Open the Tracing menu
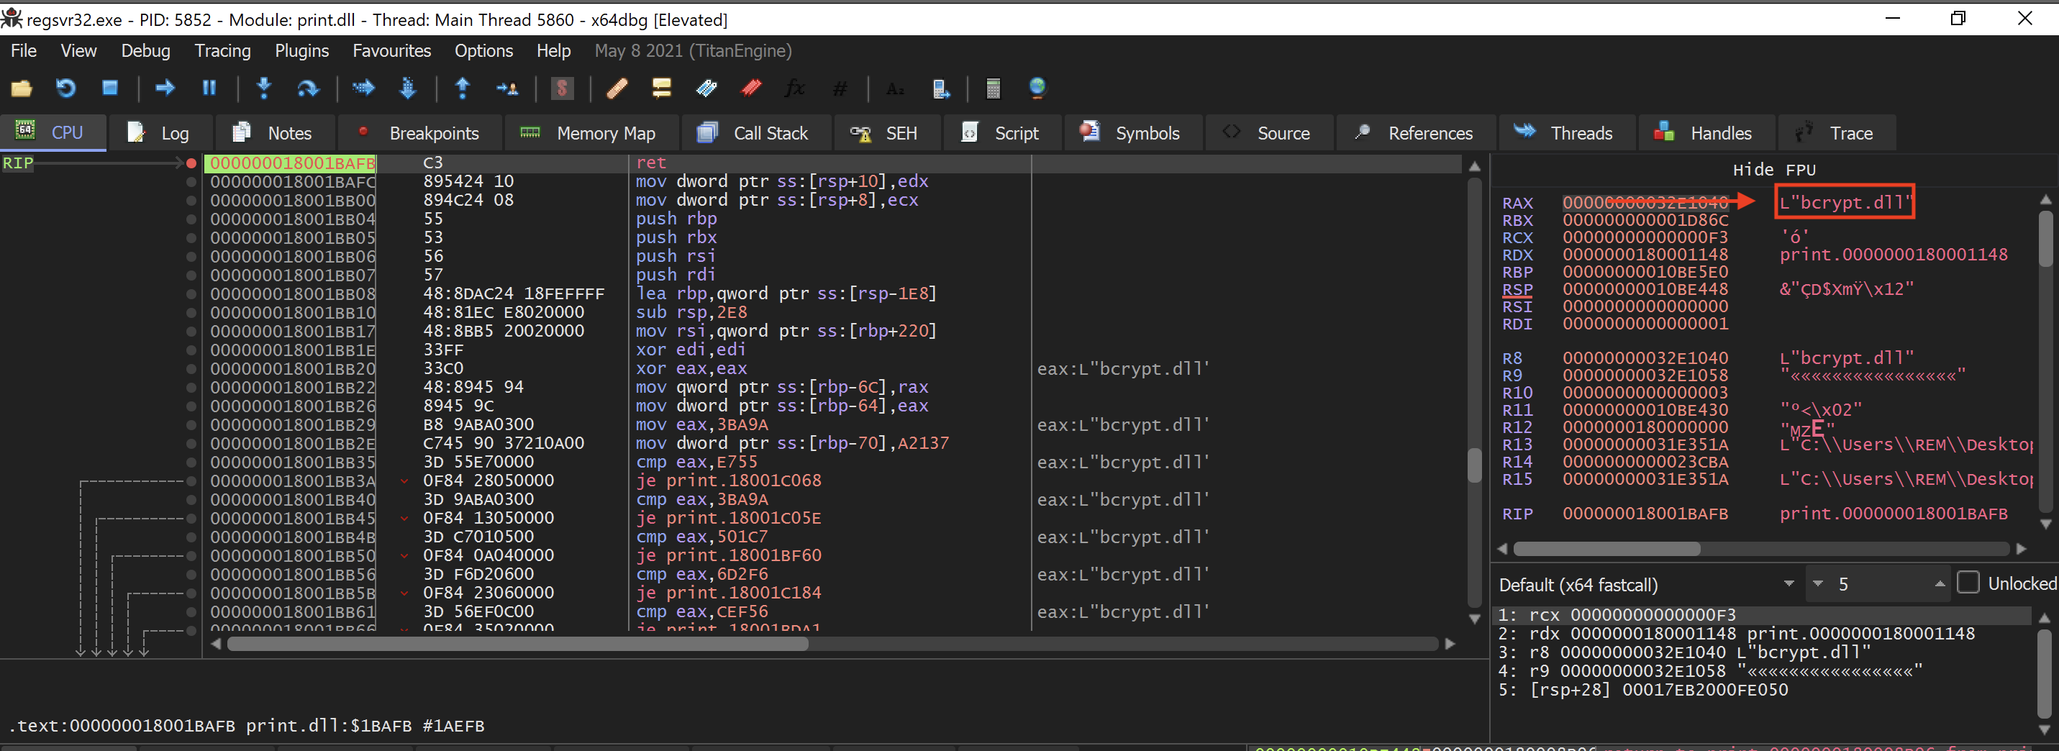The height and width of the screenshot is (751, 2059). point(222,50)
